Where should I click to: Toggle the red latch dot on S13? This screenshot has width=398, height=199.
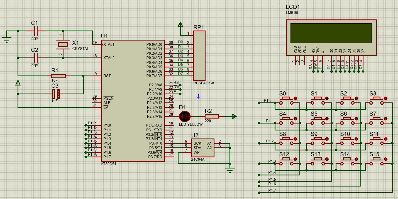(327, 159)
